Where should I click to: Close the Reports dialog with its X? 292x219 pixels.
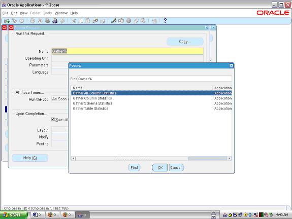pos(231,65)
